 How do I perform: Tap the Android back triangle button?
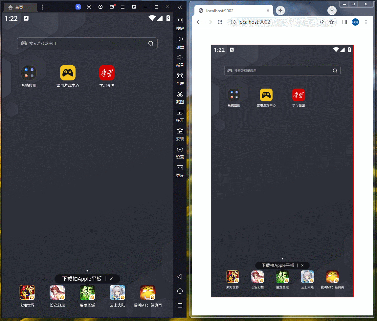pos(180,277)
